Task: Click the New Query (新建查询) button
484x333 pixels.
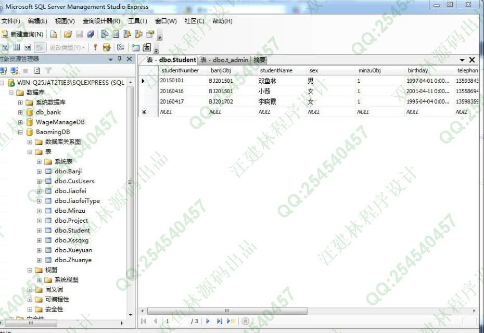Action: click(x=22, y=34)
